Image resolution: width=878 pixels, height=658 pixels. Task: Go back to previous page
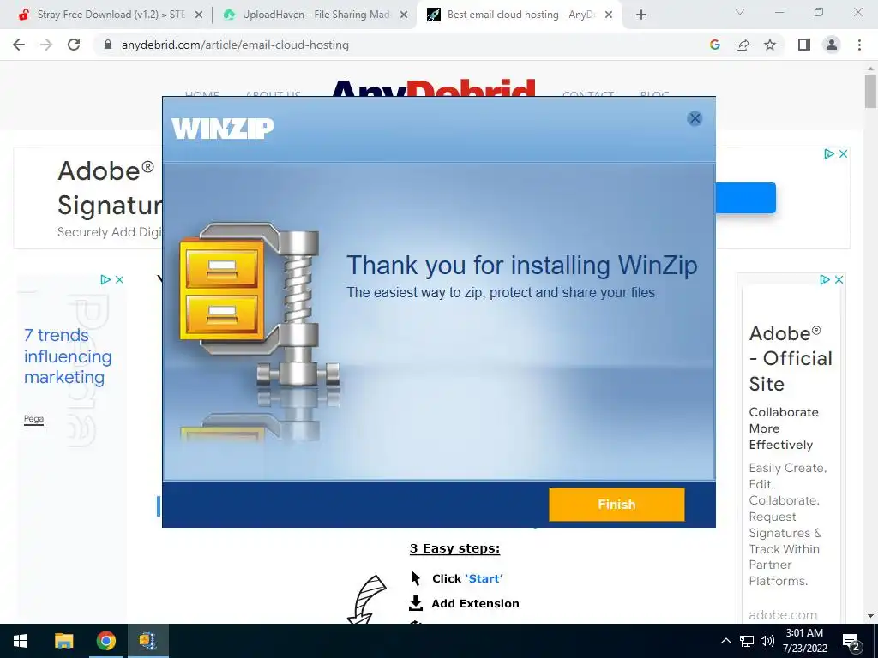pos(19,45)
